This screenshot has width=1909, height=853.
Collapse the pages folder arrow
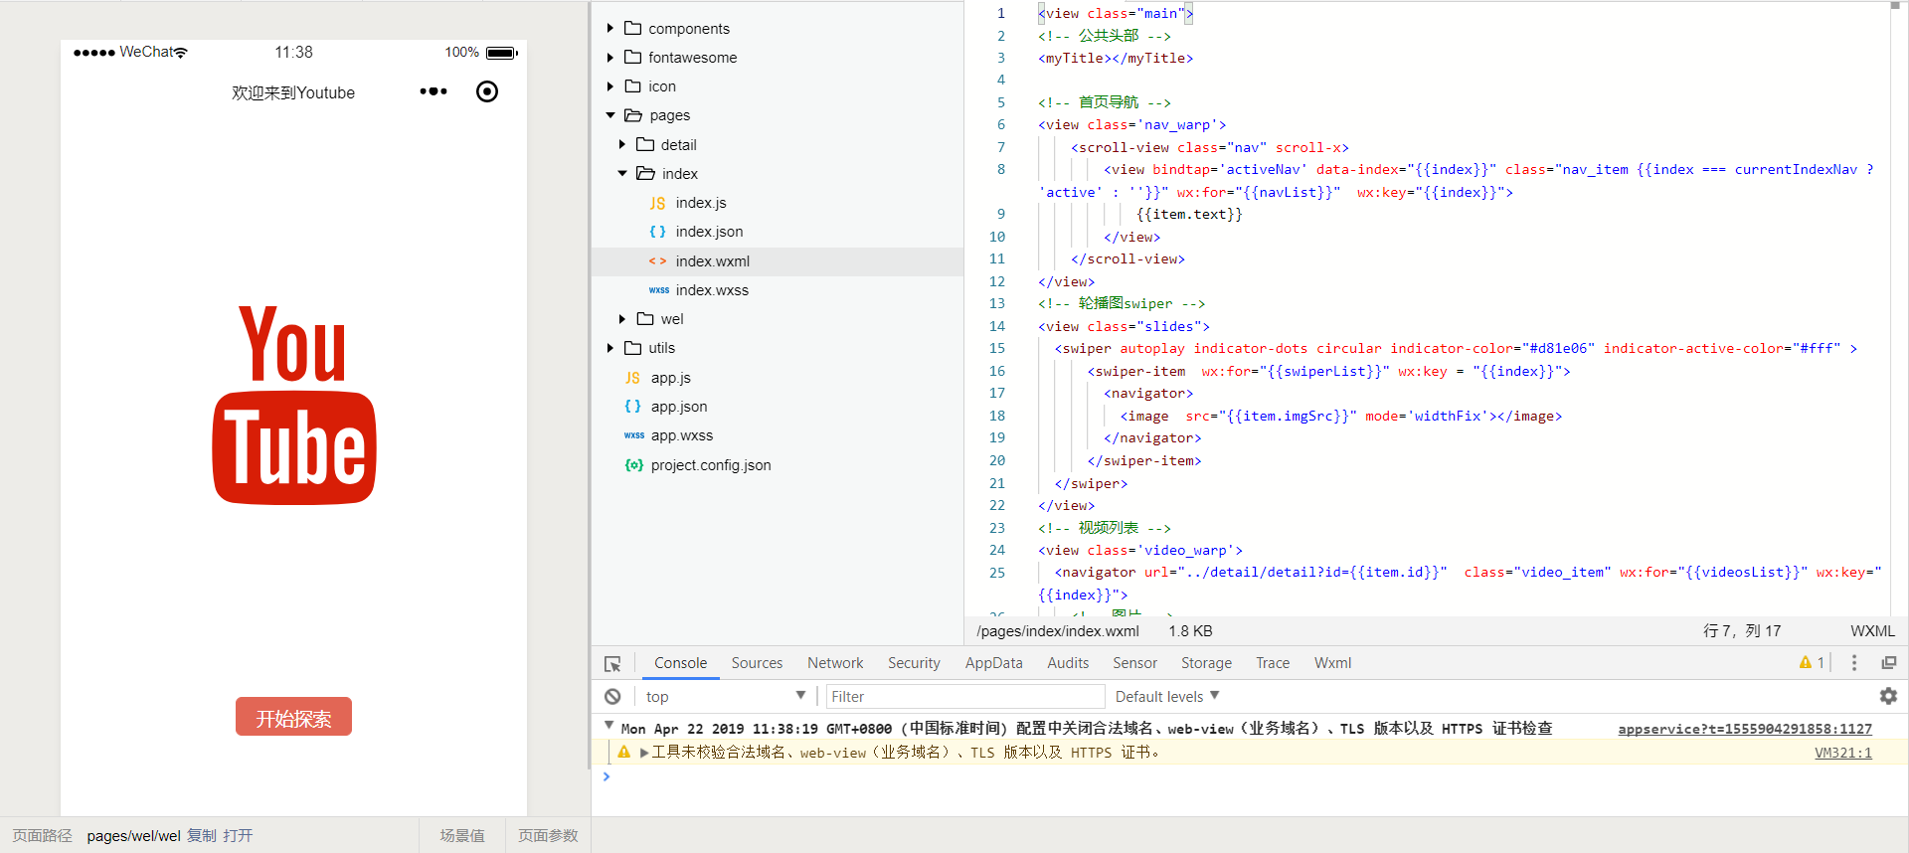(610, 115)
